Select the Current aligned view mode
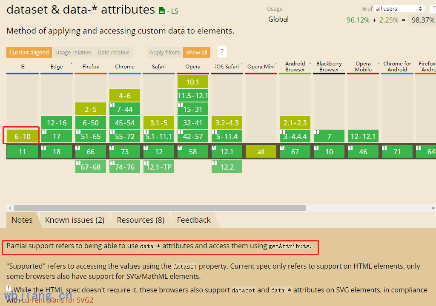Viewport: 436px width, 306px height. pyautogui.click(x=29, y=52)
